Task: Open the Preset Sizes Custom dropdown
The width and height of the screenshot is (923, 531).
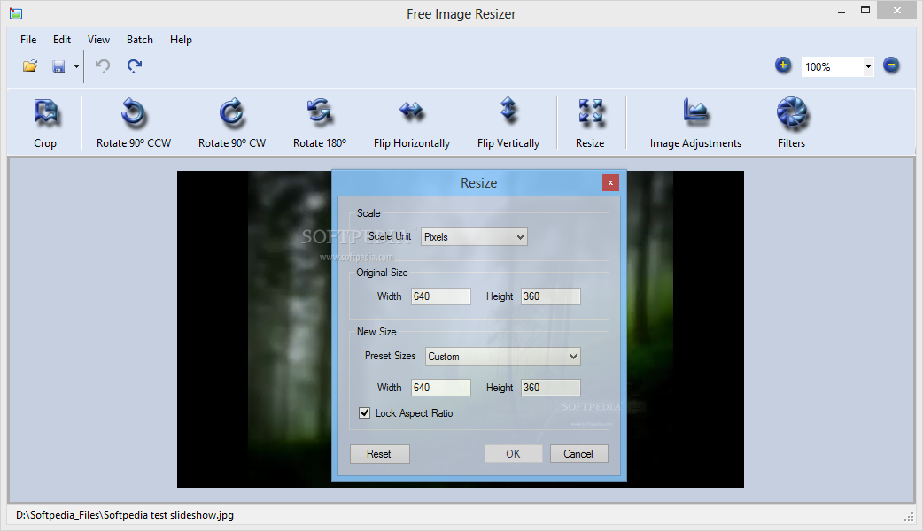Action: pyautogui.click(x=503, y=357)
